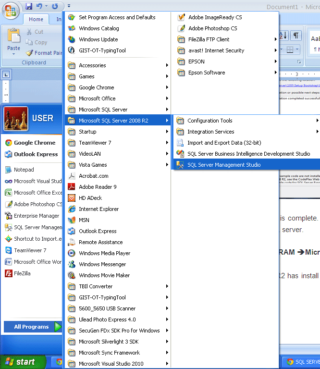This screenshot has height=369, width=320.
Task: Open the TeamViewer 7 program folder
Action: (x=117, y=143)
